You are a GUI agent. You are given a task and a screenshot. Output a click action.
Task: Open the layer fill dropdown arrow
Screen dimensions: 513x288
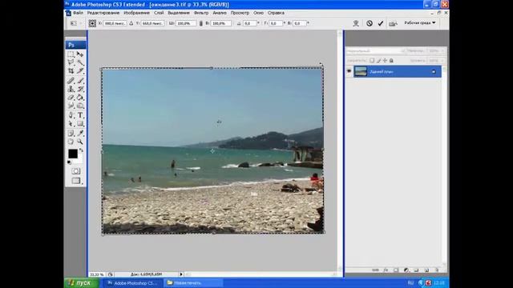point(442,61)
